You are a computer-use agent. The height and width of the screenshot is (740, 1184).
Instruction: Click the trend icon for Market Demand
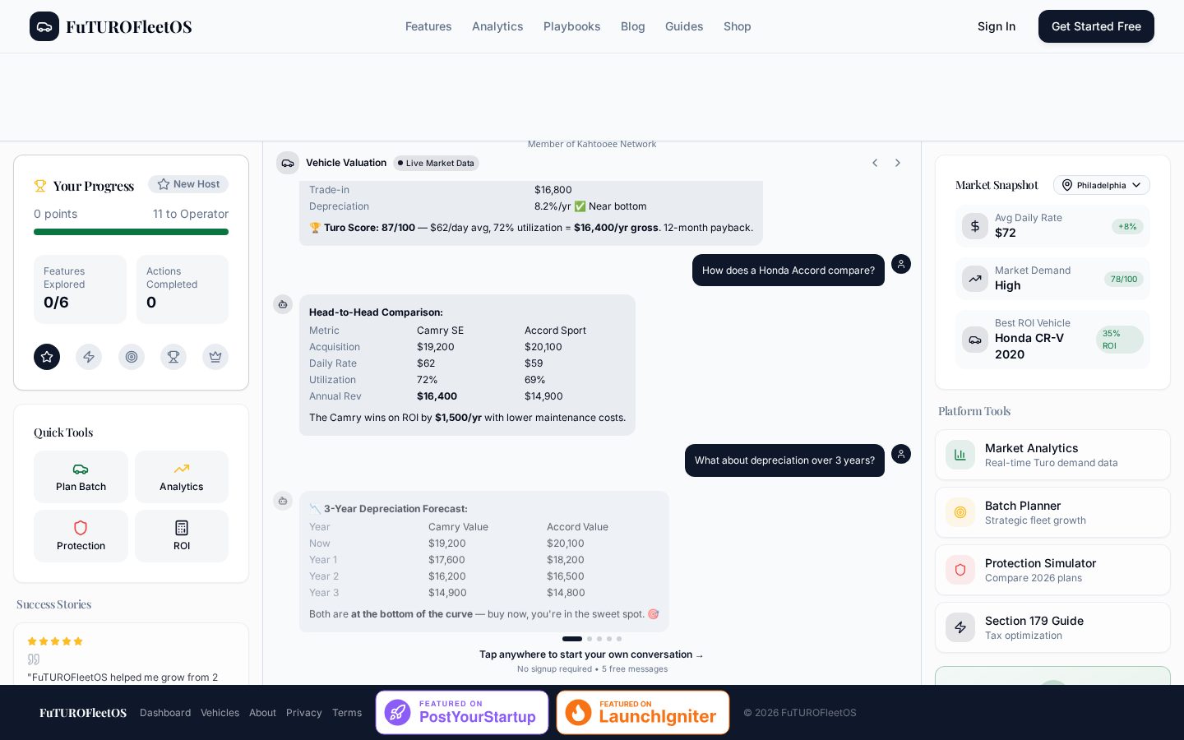click(975, 279)
